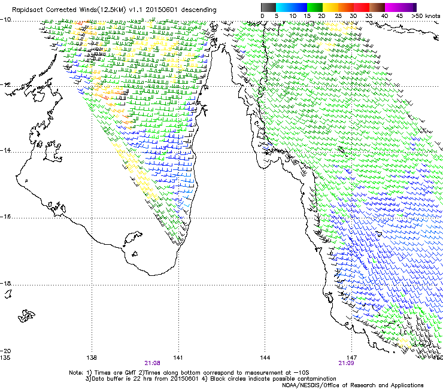This screenshot has width=443, height=389.
Task: Click the '3)Data buffer is 22 hrs' note line
Action: [211, 379]
